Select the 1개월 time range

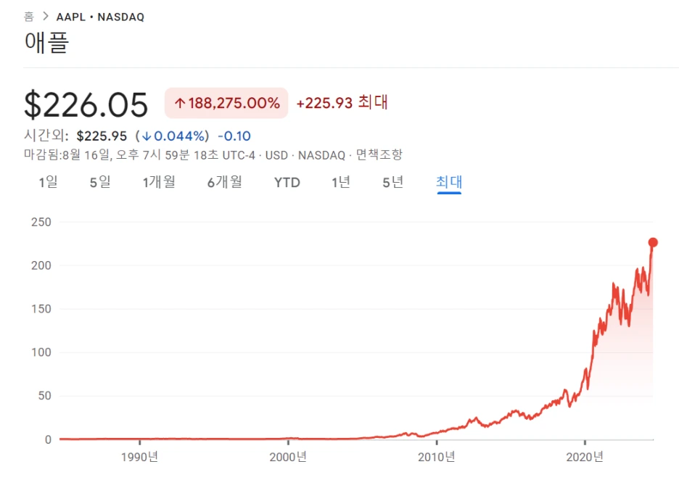pyautogui.click(x=159, y=182)
